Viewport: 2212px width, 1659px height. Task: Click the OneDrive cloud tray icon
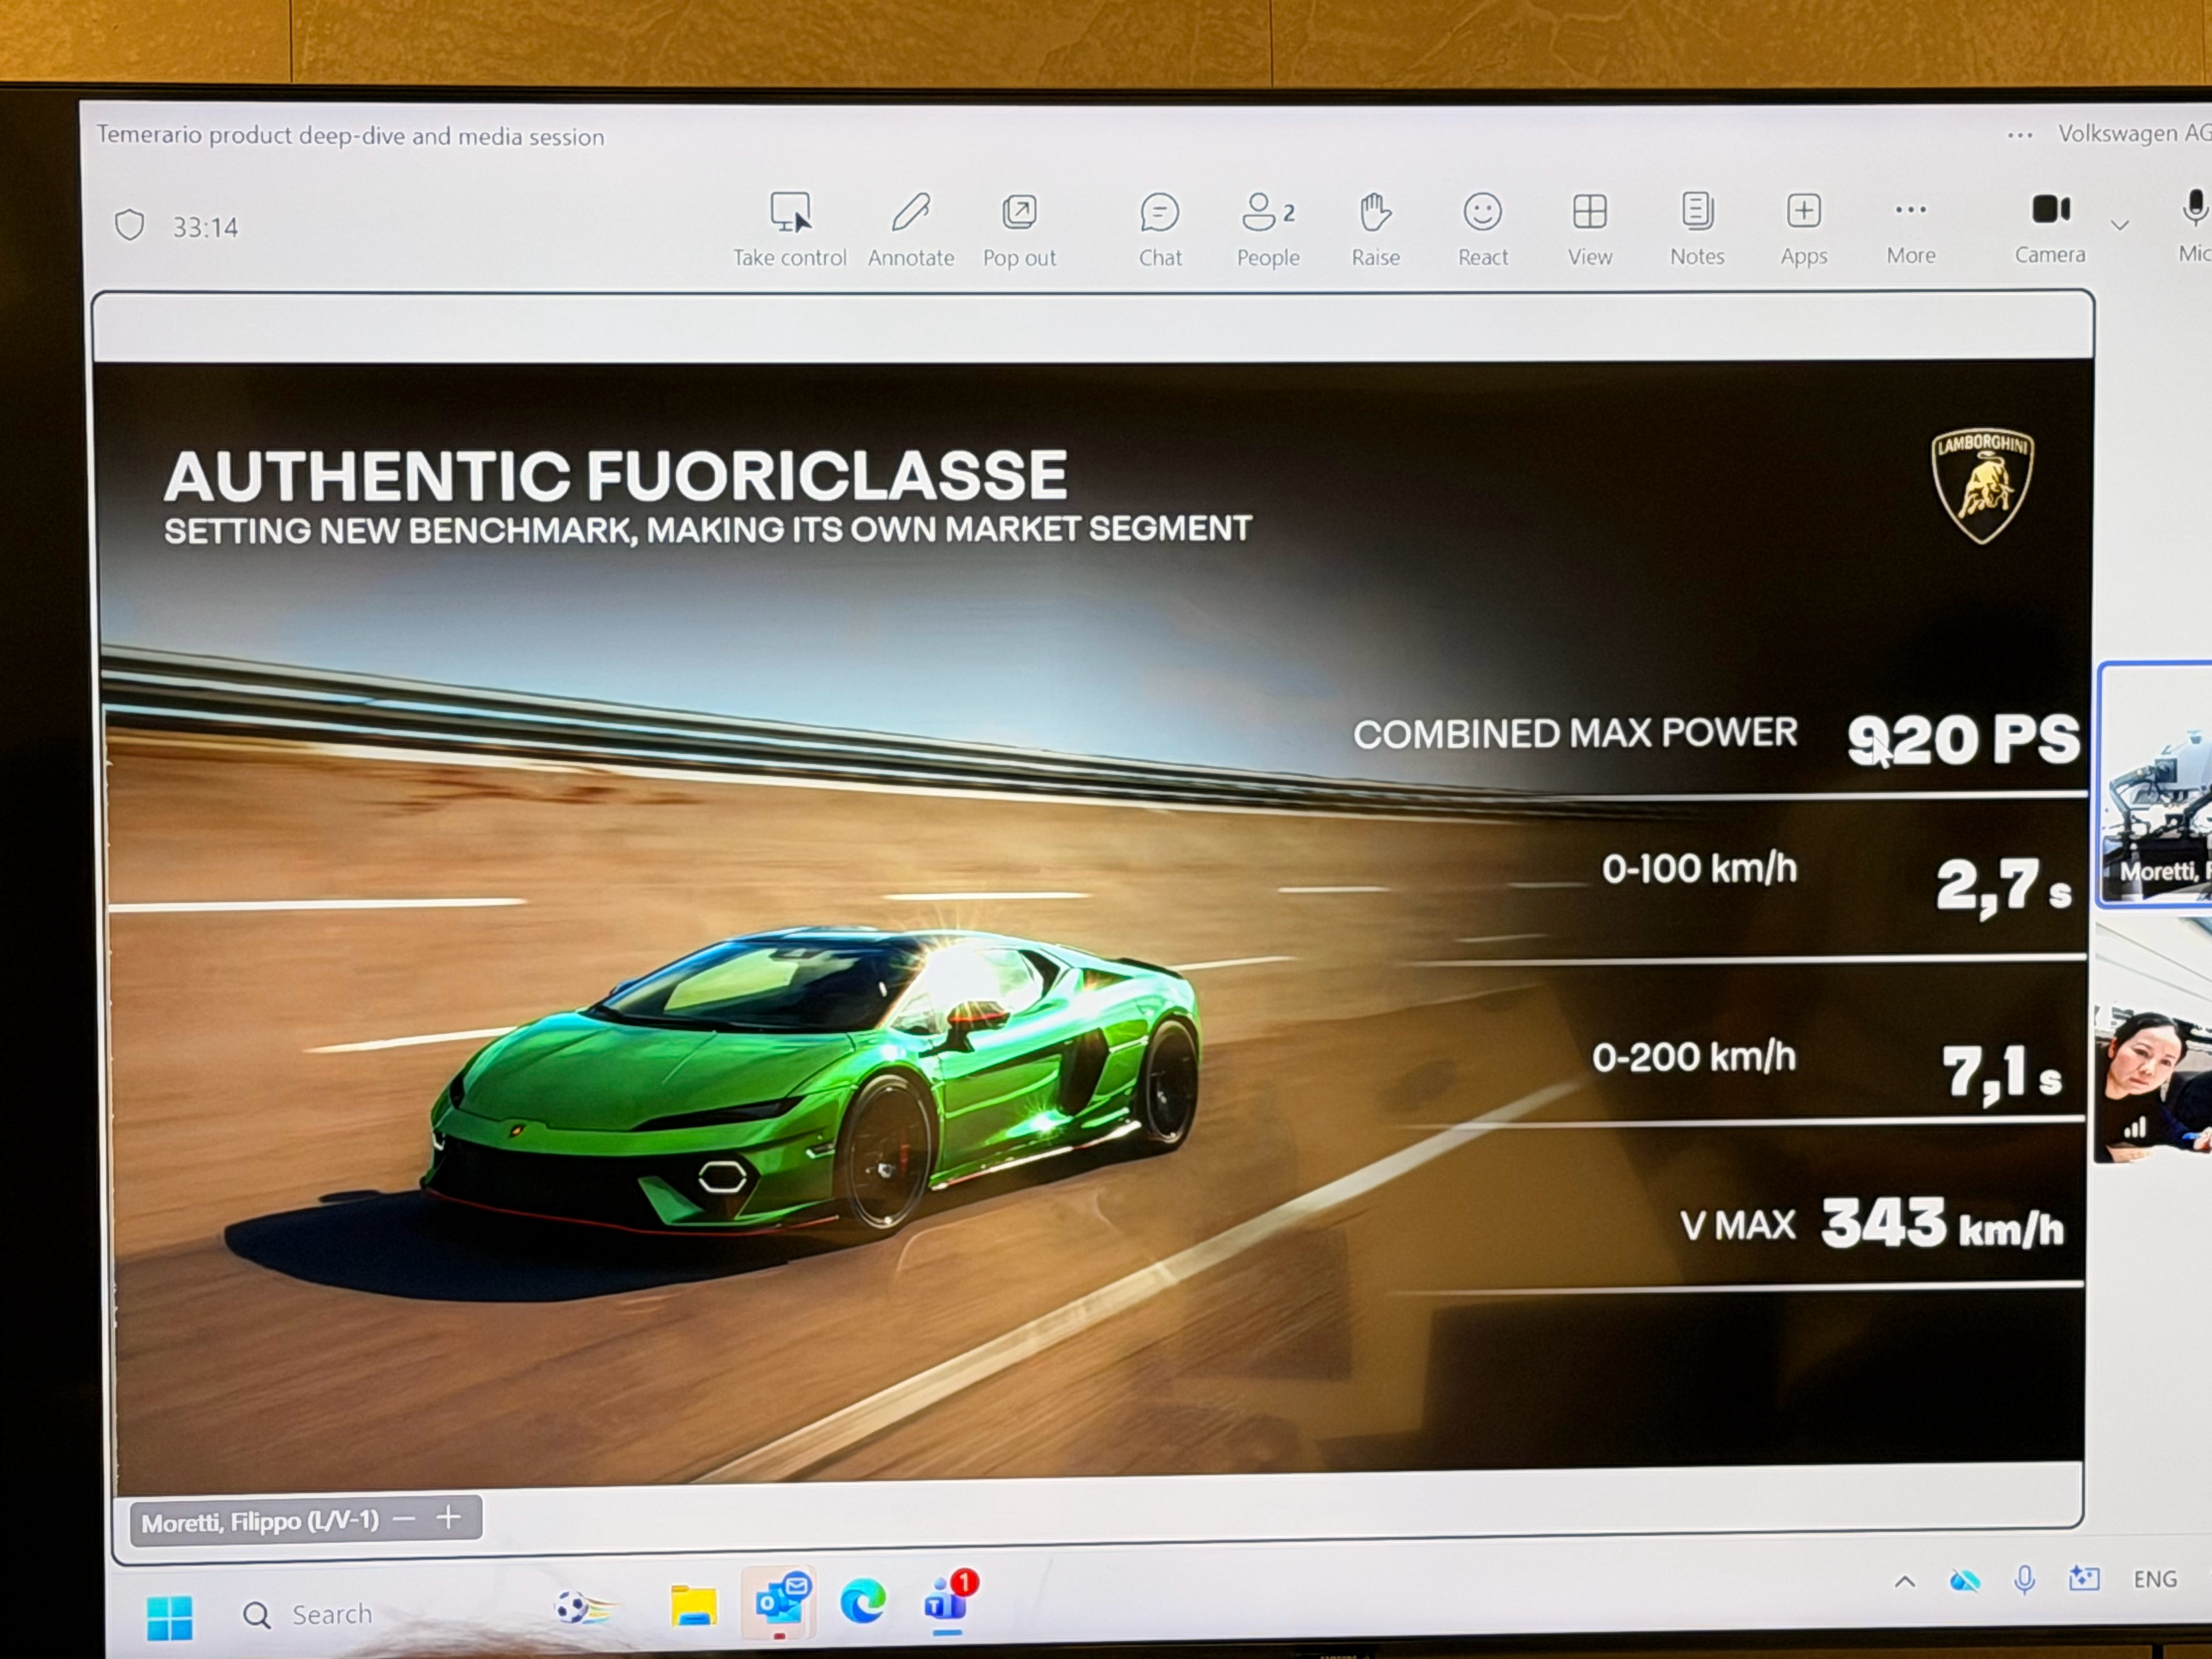1964,1580
